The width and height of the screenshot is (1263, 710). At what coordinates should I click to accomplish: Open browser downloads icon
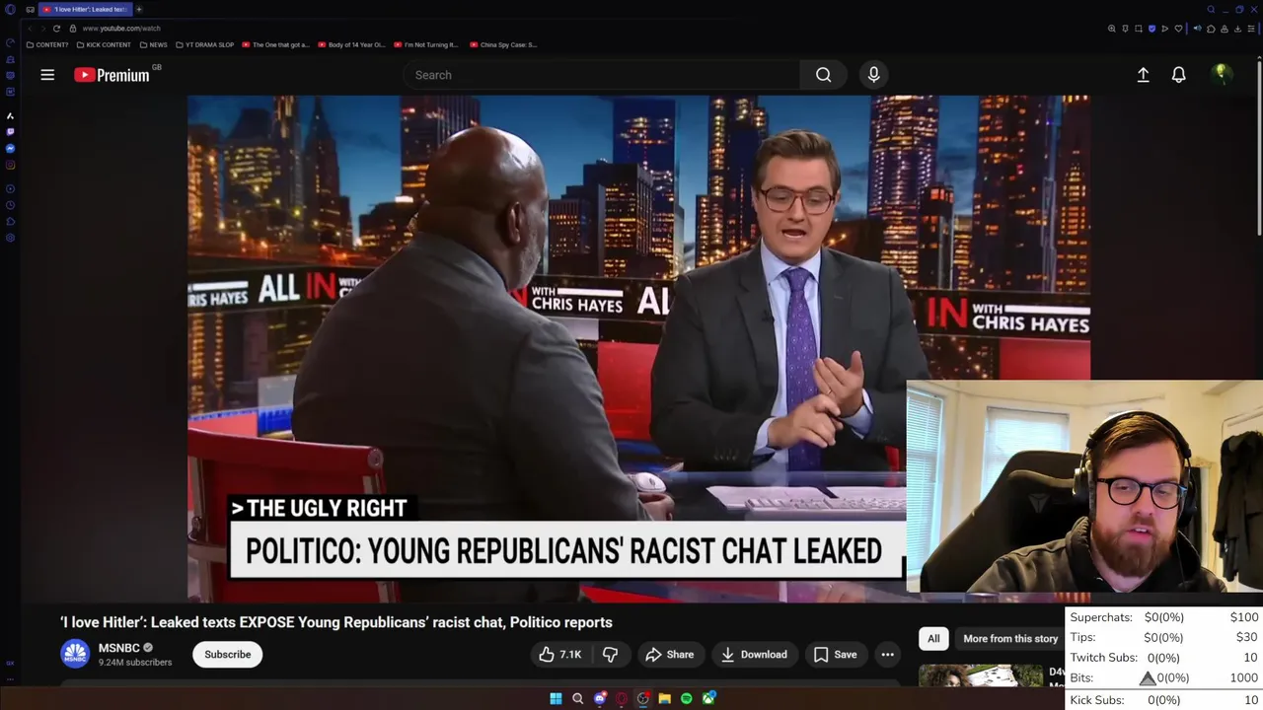(1237, 29)
